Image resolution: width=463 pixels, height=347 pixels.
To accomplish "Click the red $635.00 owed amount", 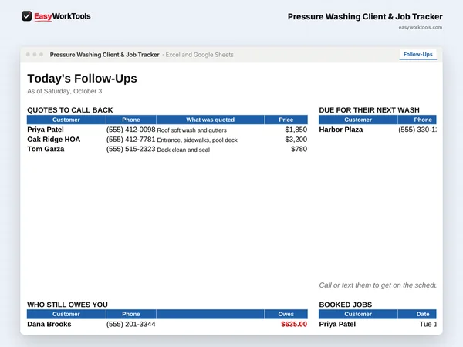I will [x=294, y=324].
